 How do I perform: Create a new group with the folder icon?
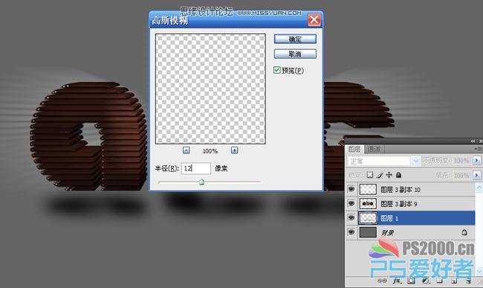coord(440,281)
